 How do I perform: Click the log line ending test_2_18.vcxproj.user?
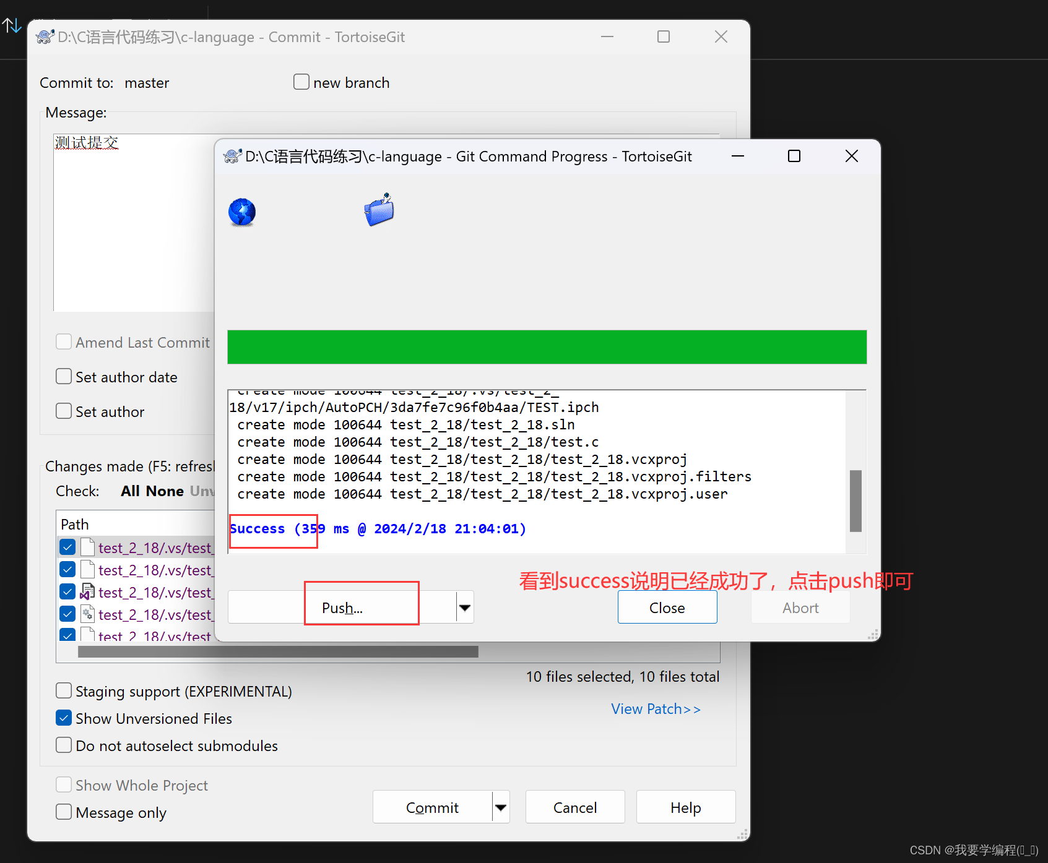pyautogui.click(x=482, y=494)
